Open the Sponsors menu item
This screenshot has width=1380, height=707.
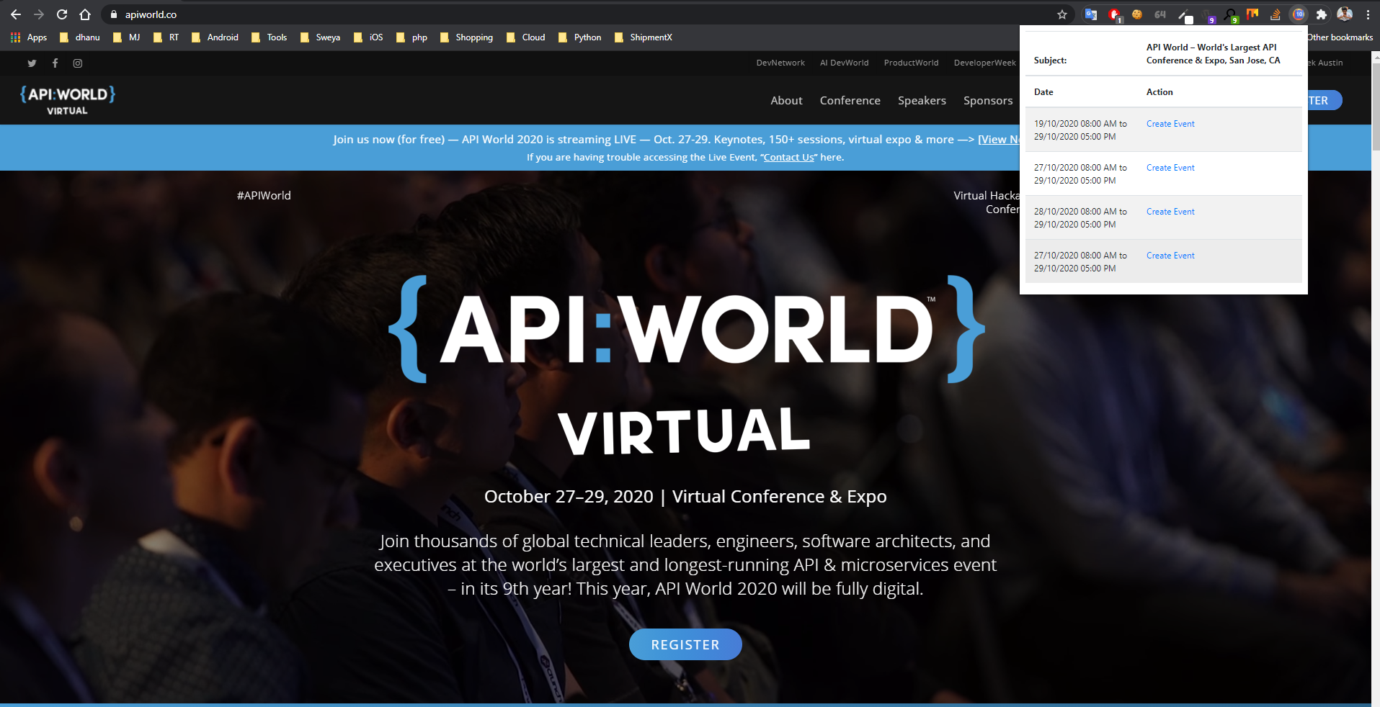tap(988, 101)
